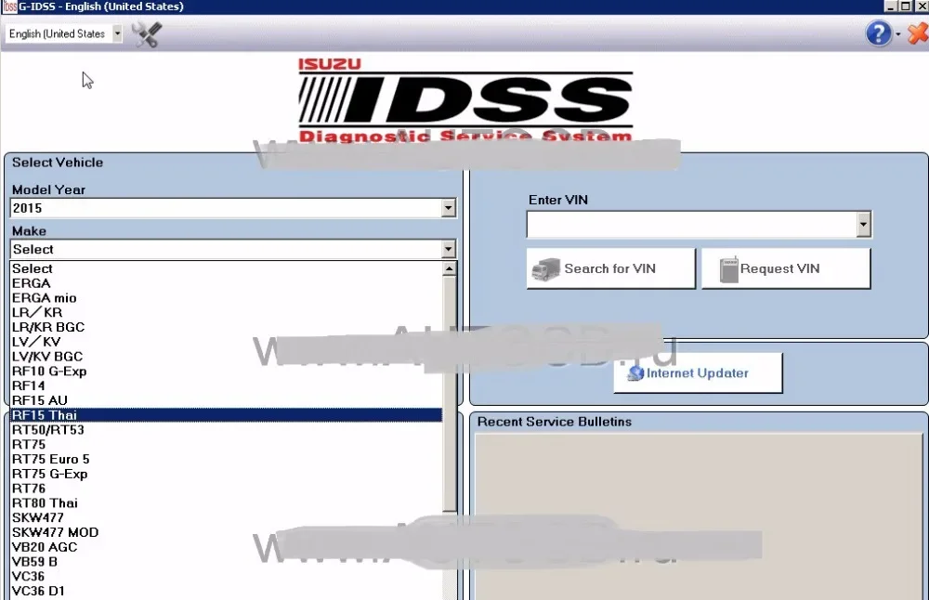Click the scroll-up arrow of Make list
This screenshot has height=600, width=929.
[x=449, y=269]
